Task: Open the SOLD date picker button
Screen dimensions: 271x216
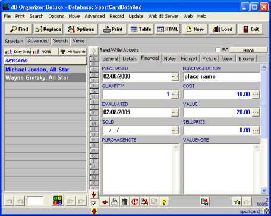Action: tap(175, 130)
